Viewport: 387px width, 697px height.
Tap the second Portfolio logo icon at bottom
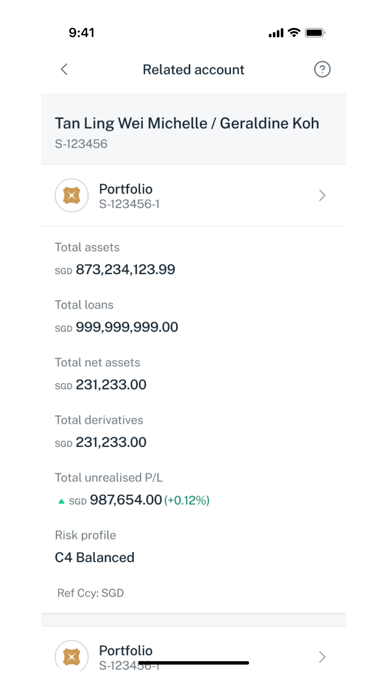[x=72, y=656]
